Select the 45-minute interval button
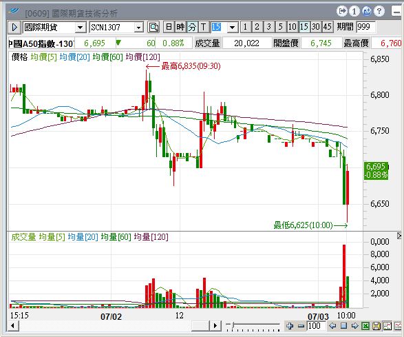This screenshot has width=404, height=337. [x=327, y=27]
